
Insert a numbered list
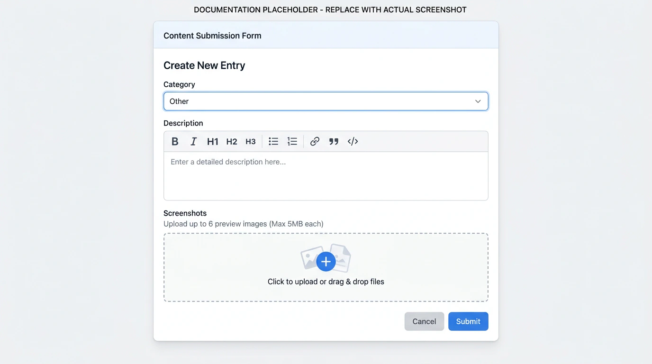[292, 141]
